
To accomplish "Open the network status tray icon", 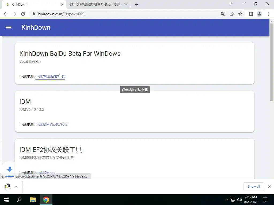I will pos(233,200).
